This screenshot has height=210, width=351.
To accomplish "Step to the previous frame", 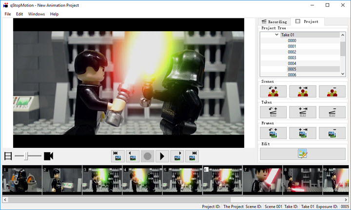I will pos(133,156).
